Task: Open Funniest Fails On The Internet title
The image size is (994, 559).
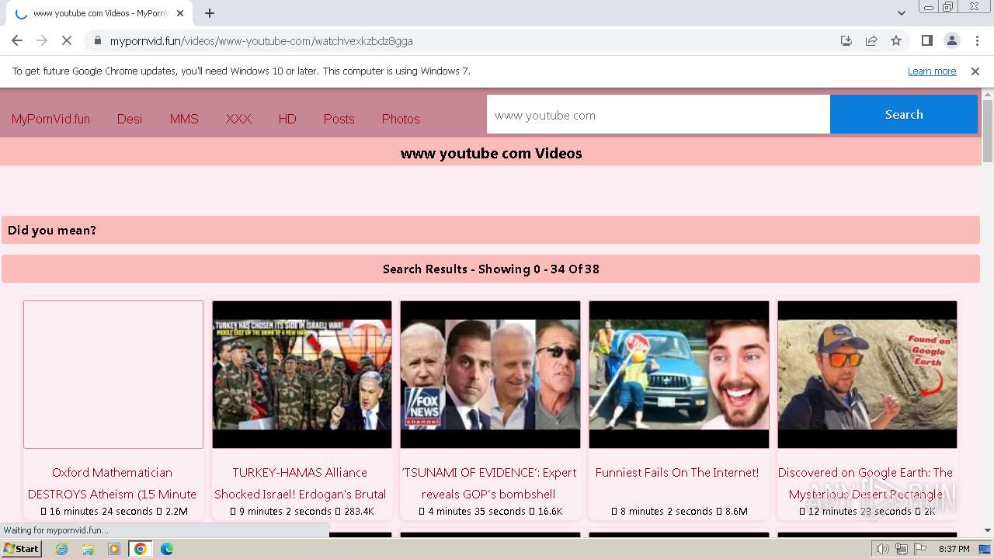Action: pos(677,472)
